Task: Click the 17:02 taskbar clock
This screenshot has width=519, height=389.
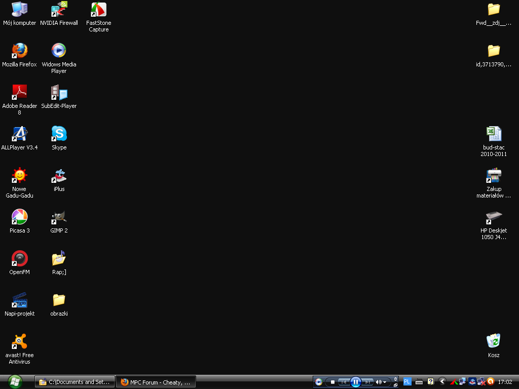Action: click(x=505, y=382)
